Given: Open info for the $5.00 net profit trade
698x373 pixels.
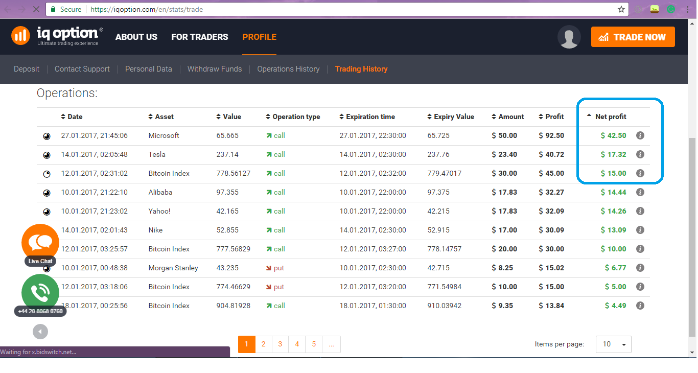Looking at the screenshot, I should pyautogui.click(x=640, y=287).
